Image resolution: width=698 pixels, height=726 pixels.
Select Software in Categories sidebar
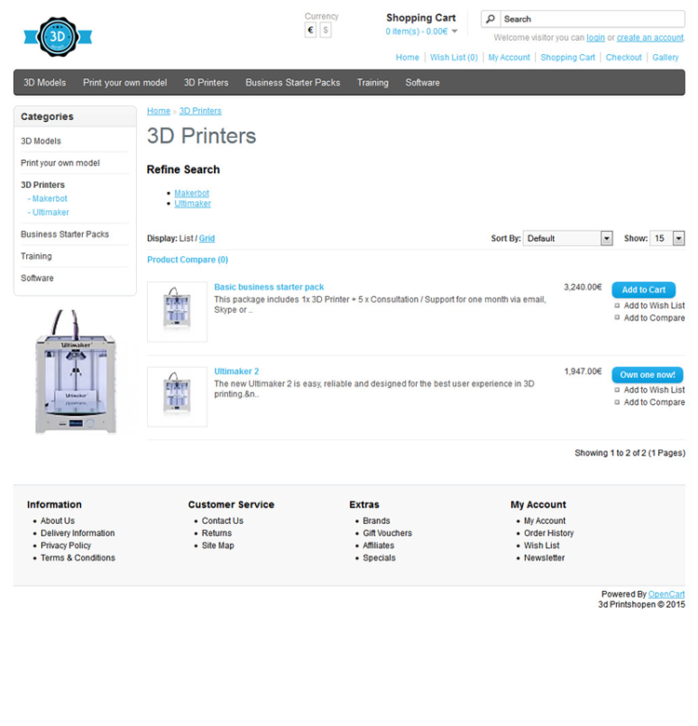[x=37, y=278]
